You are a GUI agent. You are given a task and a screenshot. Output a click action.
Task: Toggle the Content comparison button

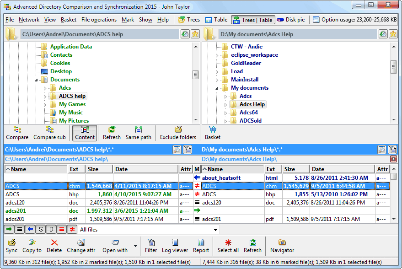(x=85, y=133)
